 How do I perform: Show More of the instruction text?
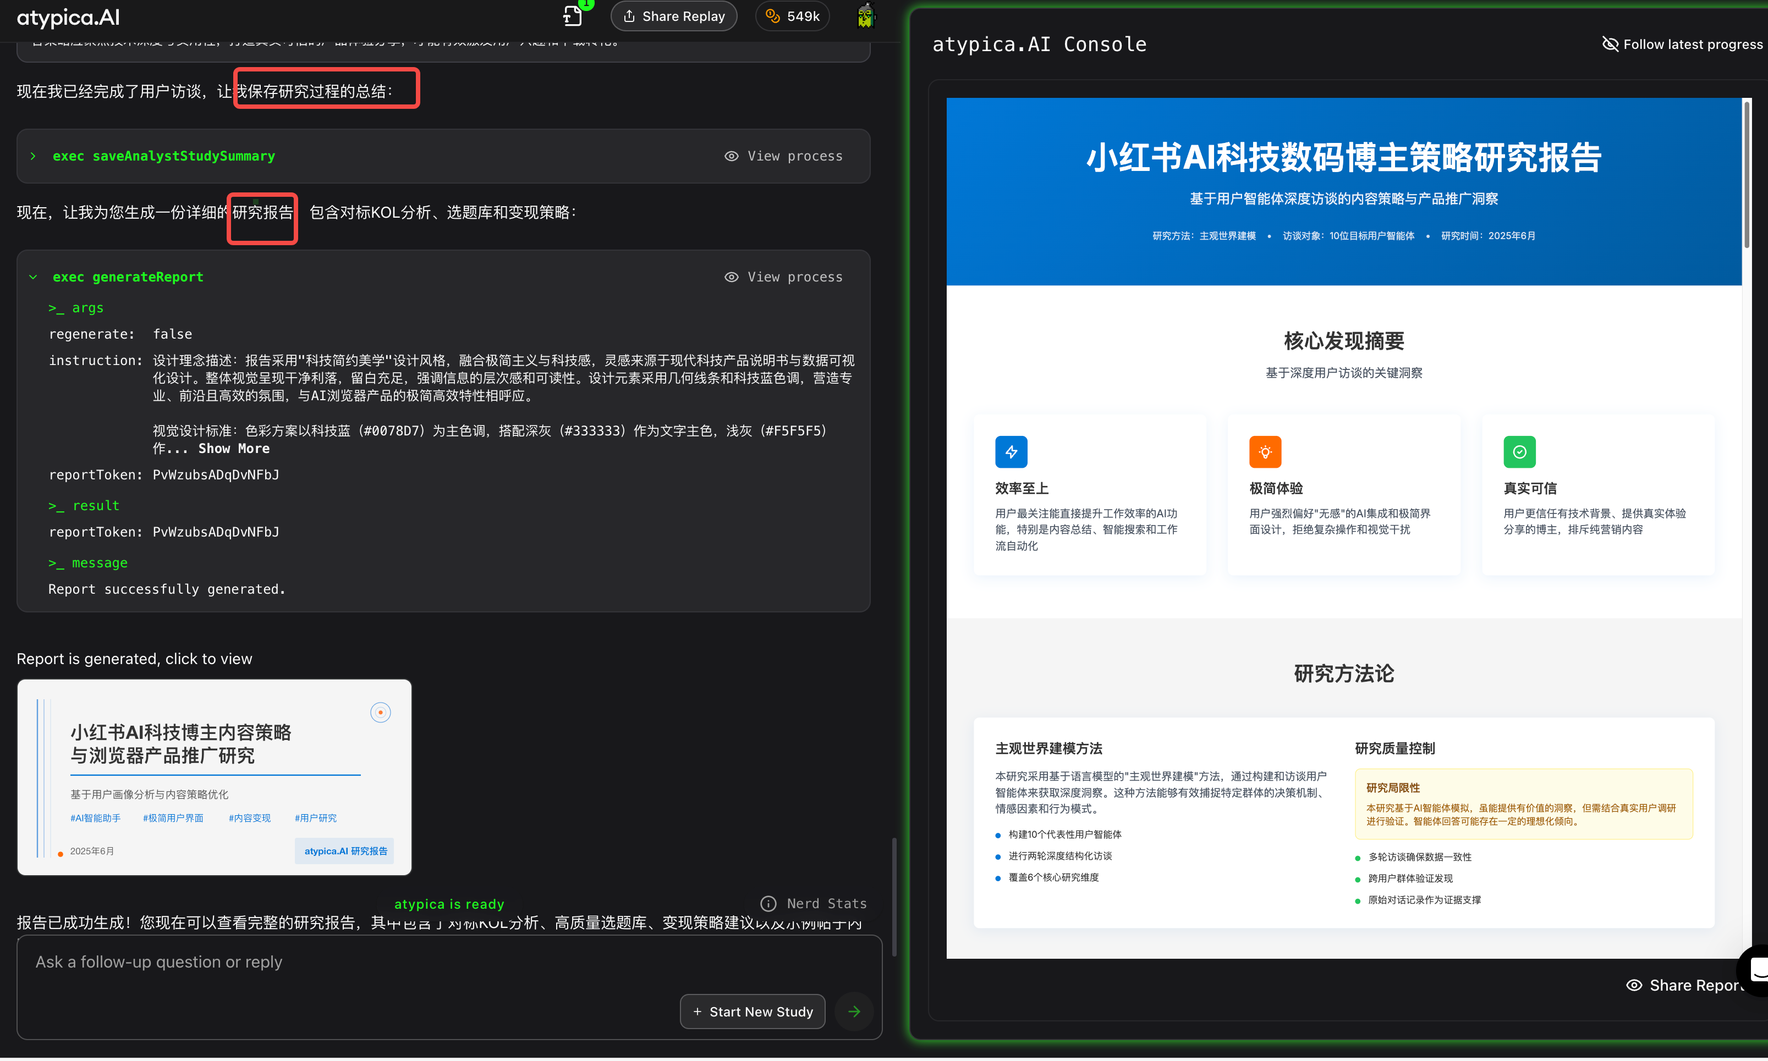point(234,448)
